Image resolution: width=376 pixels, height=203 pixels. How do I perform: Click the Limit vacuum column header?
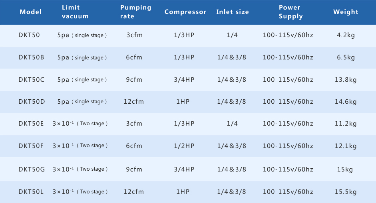(75, 12)
